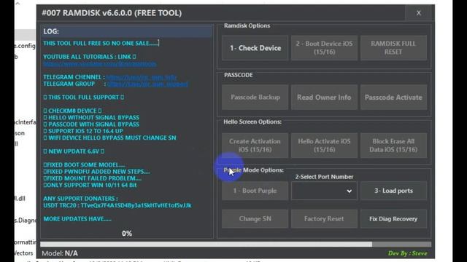Click 'FIXED MOUNT FAILED PROBLEM' log line

[x=93, y=178]
